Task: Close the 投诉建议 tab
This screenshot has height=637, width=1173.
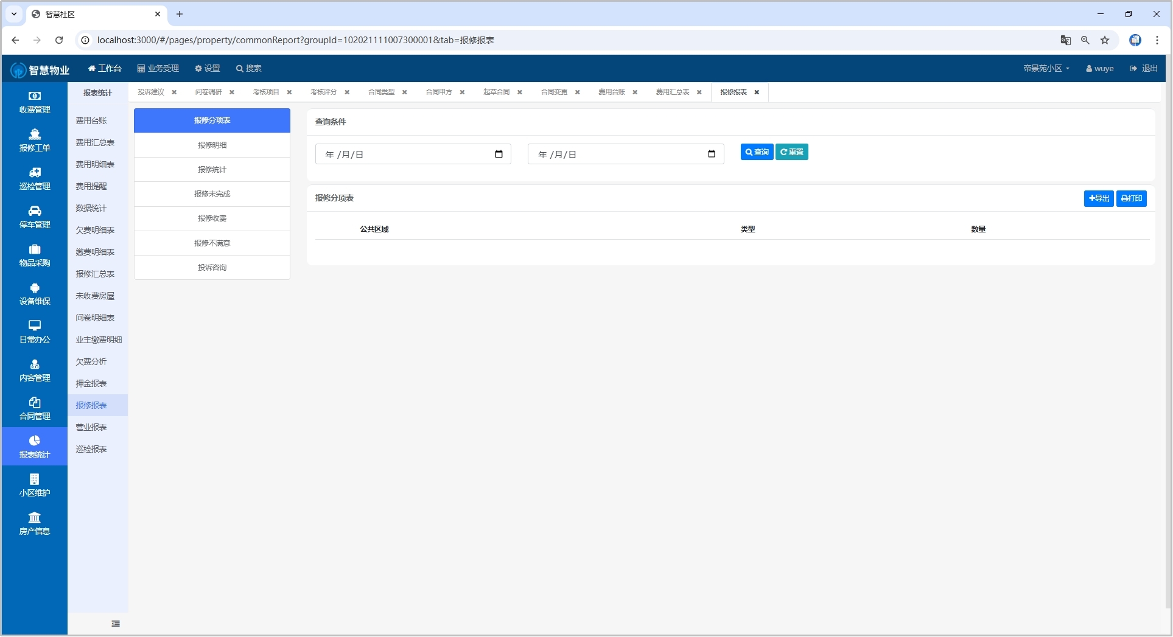Action: pyautogui.click(x=174, y=92)
